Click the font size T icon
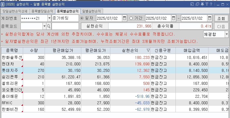This screenshot has height=118, width=230. 207,4
